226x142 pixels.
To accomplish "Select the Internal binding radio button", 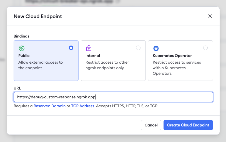I will (x=138, y=48).
